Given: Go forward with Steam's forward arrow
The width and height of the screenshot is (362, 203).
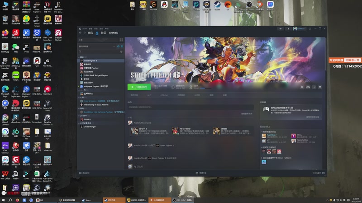Looking at the screenshot, I should click(85, 33).
